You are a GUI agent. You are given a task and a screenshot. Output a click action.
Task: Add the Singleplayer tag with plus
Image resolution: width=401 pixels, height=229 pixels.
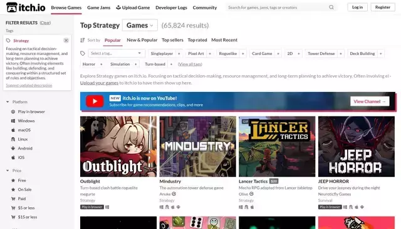point(179,54)
